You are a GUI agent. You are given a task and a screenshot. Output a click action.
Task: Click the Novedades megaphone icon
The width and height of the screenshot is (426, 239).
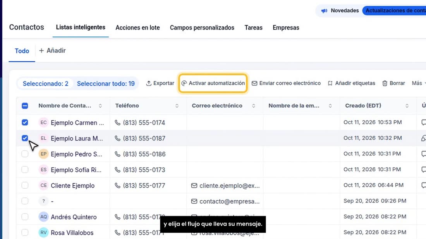pyautogui.click(x=324, y=11)
